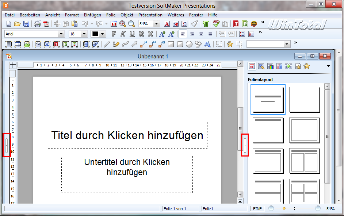
Task: Open the sidebar options dropdown arrow
Action: pos(328,66)
